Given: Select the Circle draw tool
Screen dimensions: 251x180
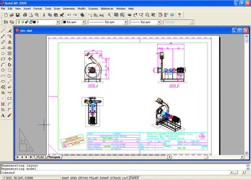Looking at the screenshot, I should (x=3, y=70).
